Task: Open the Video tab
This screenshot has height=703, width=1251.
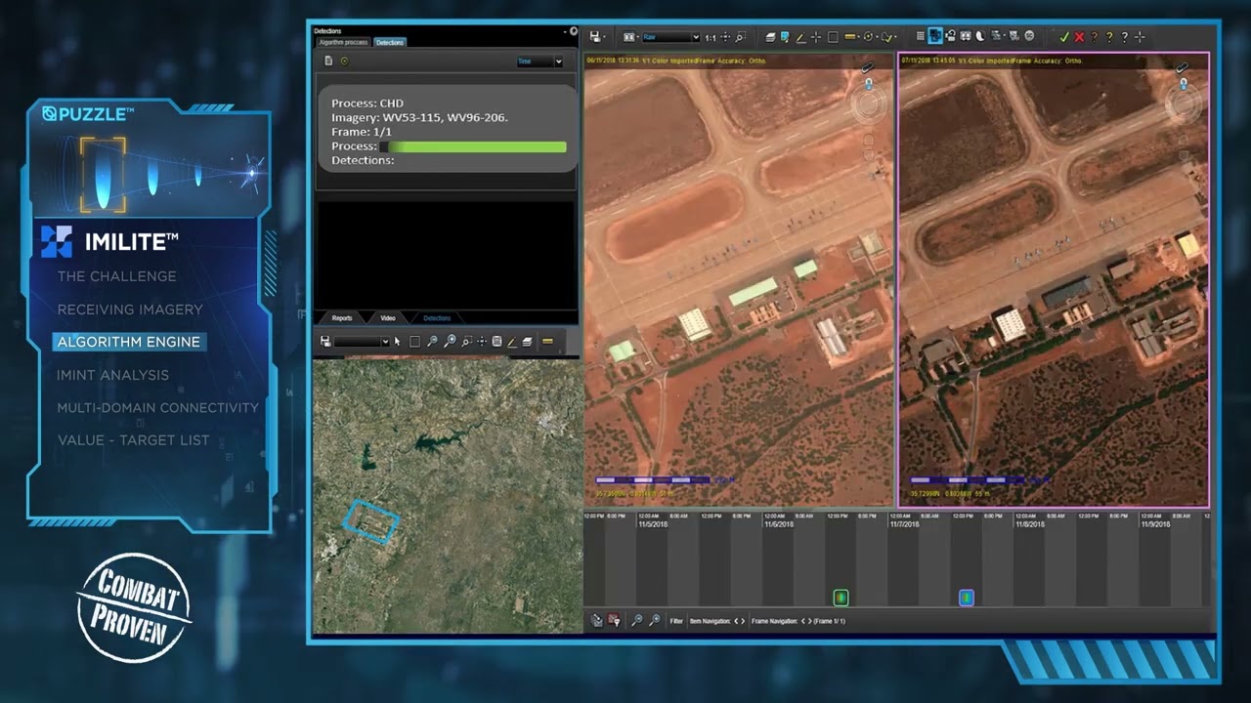Action: pyautogui.click(x=388, y=318)
